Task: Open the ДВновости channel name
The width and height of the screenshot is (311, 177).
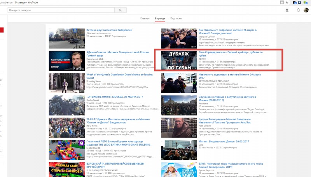Action: pos(98,33)
